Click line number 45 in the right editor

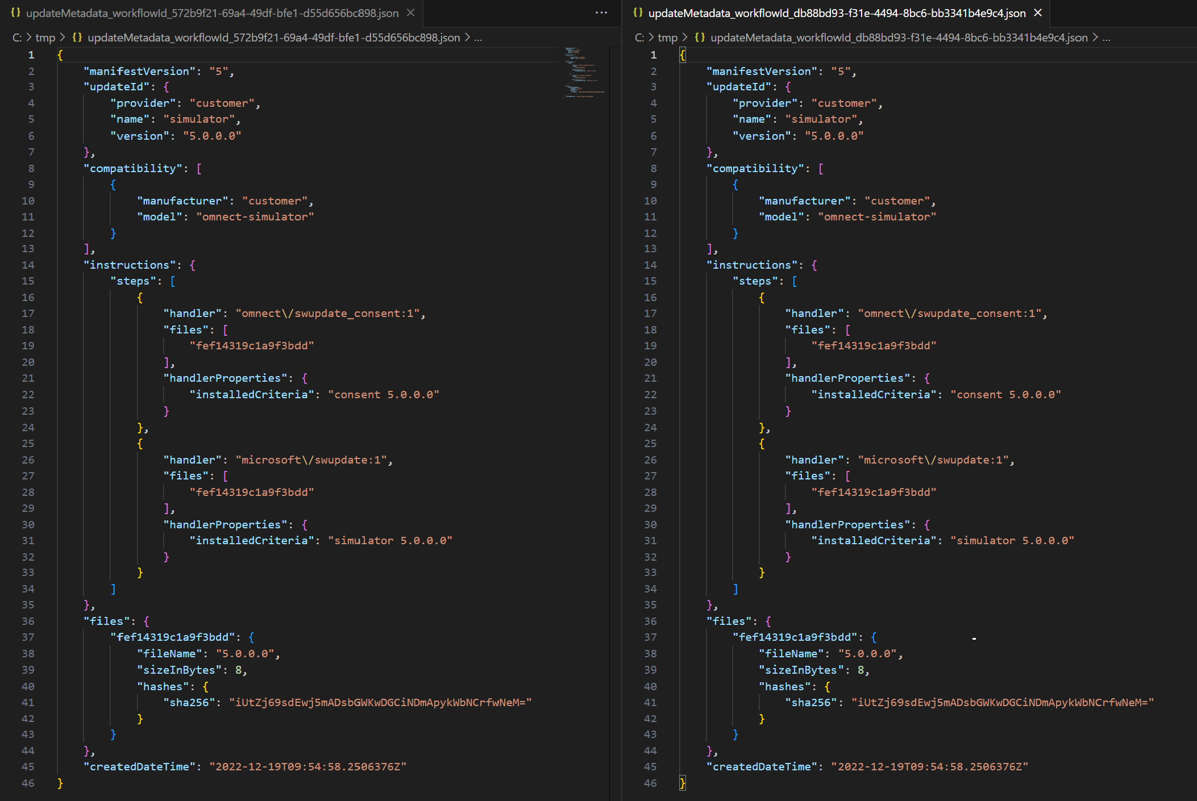[x=650, y=766]
